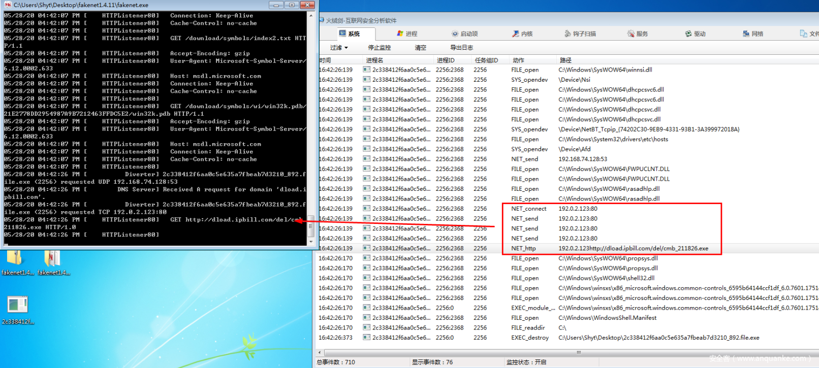This screenshot has height=368, width=819.
Task: Click the 网络 tab icon
Action: [746, 34]
